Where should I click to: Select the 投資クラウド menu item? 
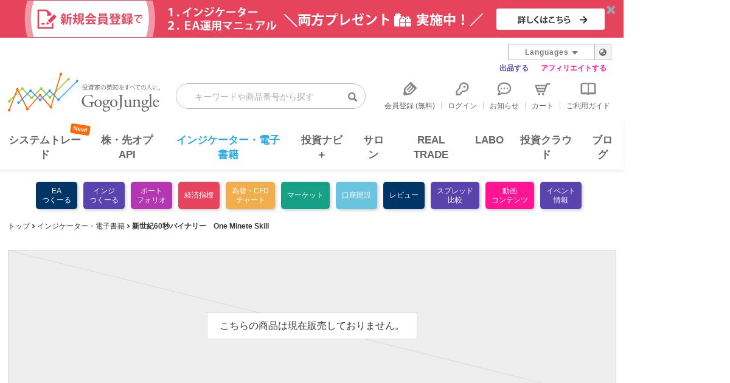pos(546,147)
